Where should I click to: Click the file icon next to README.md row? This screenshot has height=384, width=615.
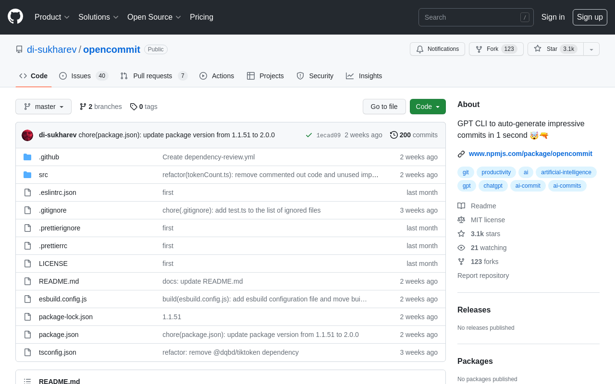(x=27, y=281)
